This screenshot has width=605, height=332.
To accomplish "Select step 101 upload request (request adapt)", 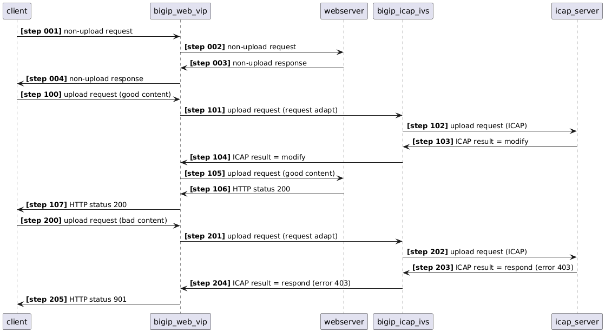I will 261,110.
